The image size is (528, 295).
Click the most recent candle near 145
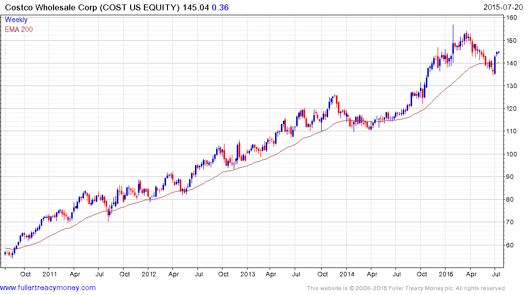499,52
